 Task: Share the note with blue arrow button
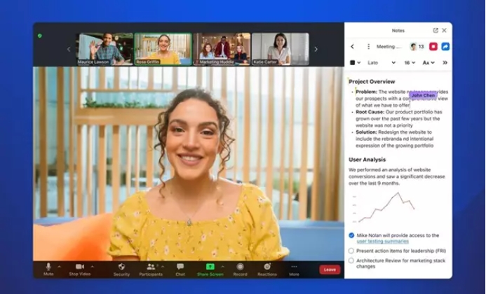point(445,46)
